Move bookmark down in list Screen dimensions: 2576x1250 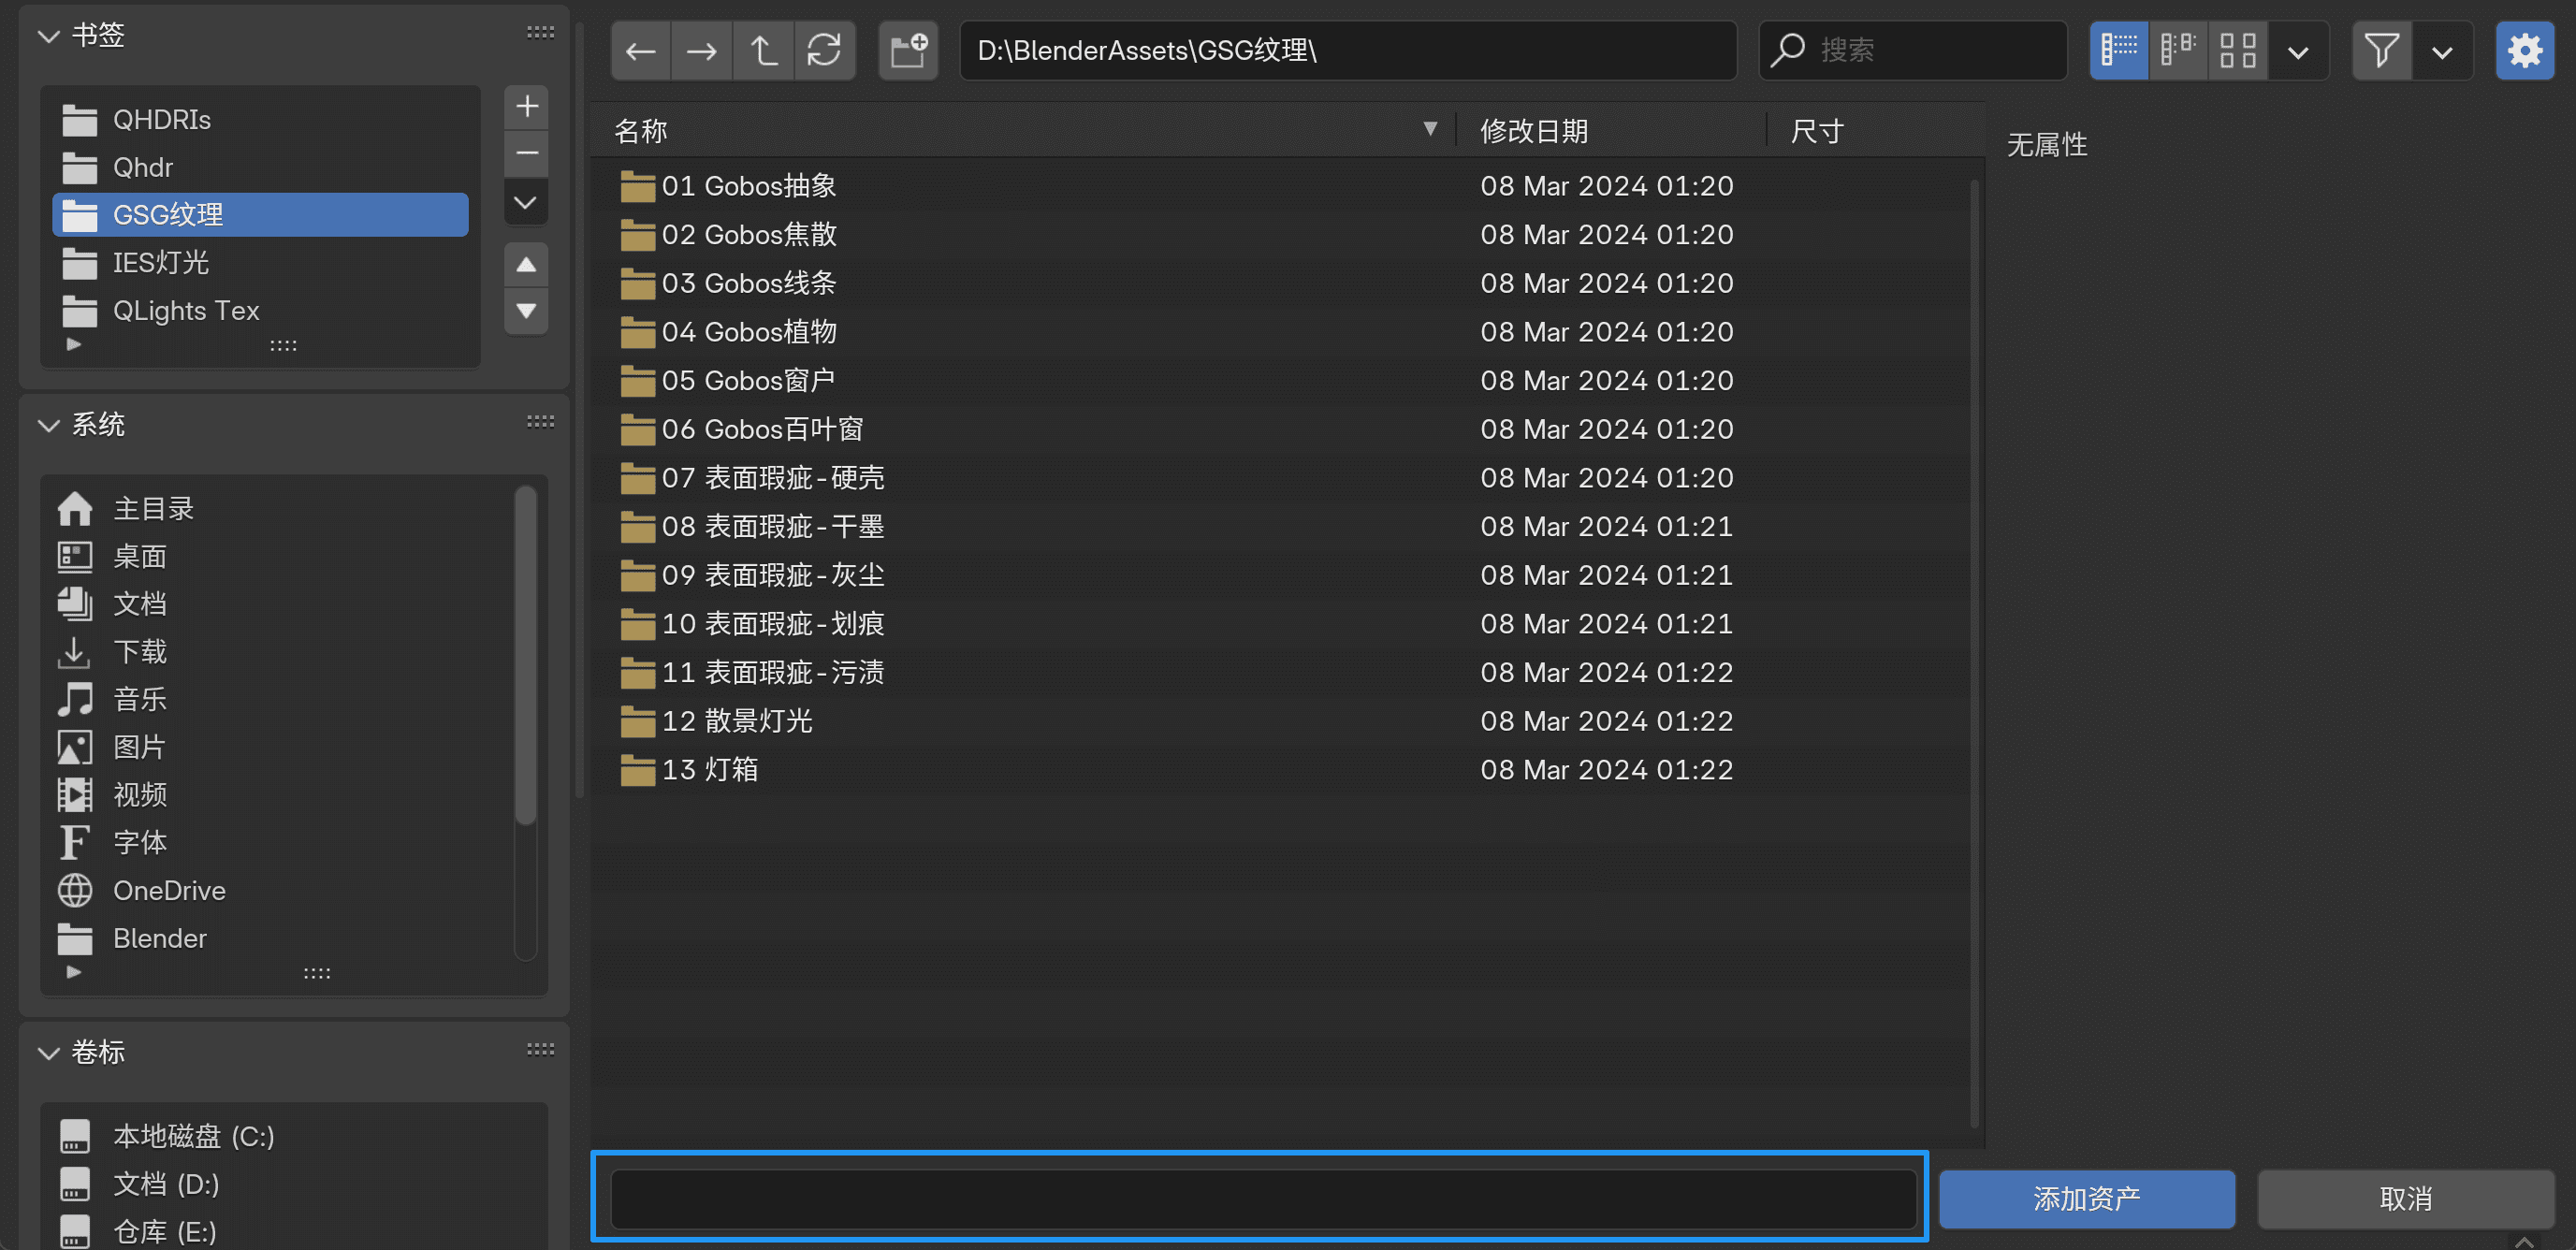[x=526, y=312]
